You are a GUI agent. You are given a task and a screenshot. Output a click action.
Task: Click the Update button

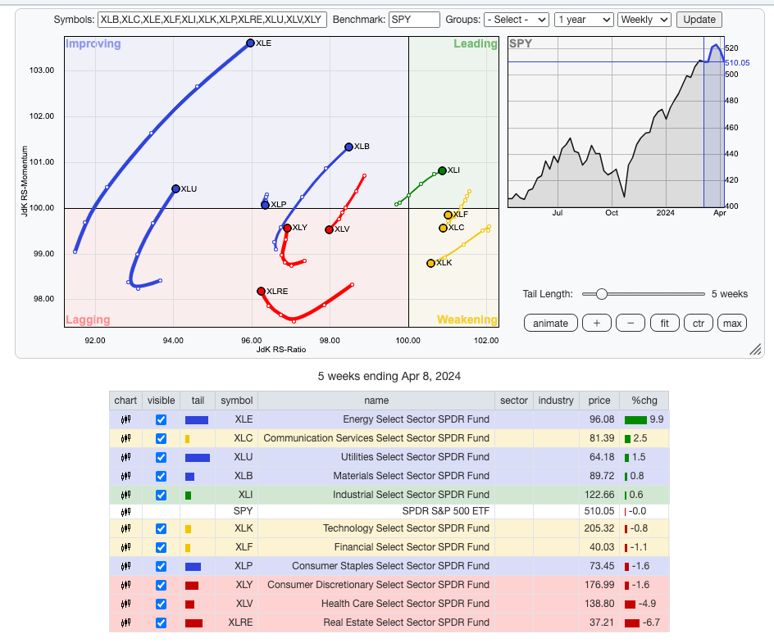pos(699,20)
